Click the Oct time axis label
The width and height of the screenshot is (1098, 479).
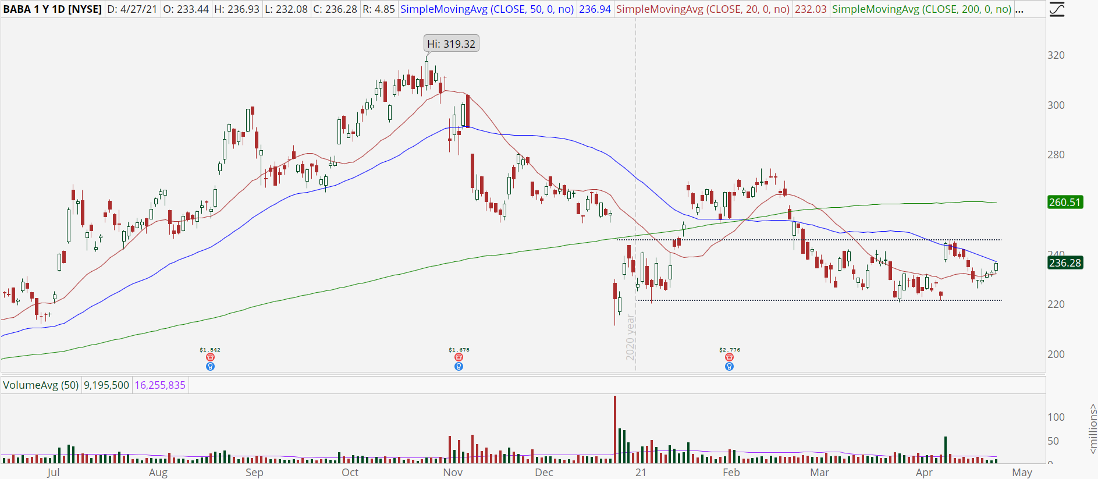coord(350,472)
